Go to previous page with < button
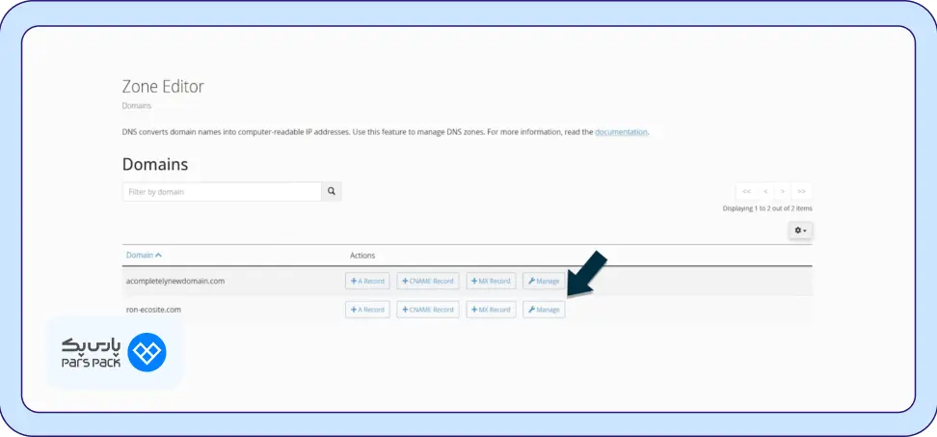Screen dimensions: 937x437 (x=765, y=191)
